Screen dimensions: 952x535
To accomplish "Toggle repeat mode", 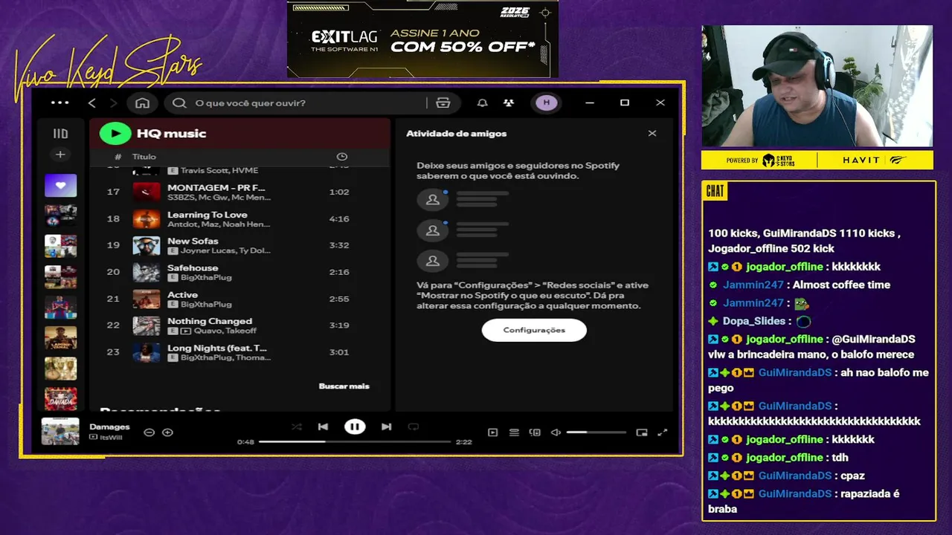I will point(414,427).
